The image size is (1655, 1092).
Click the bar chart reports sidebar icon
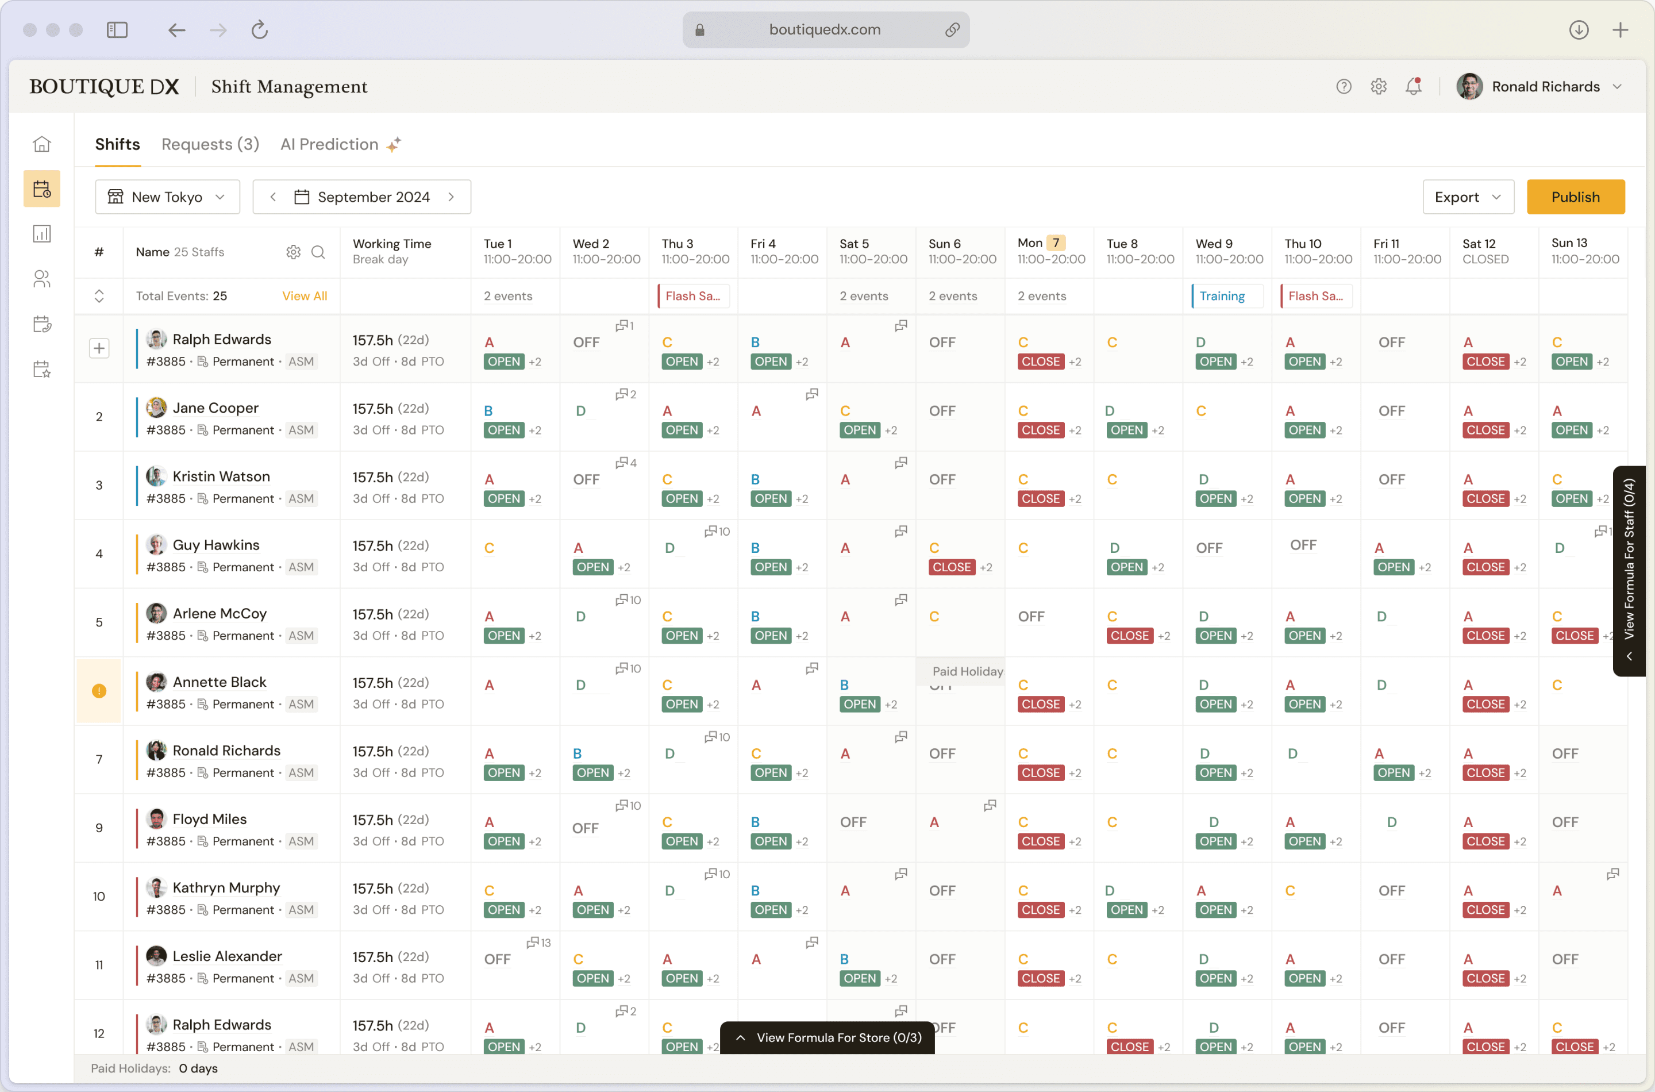tap(42, 234)
